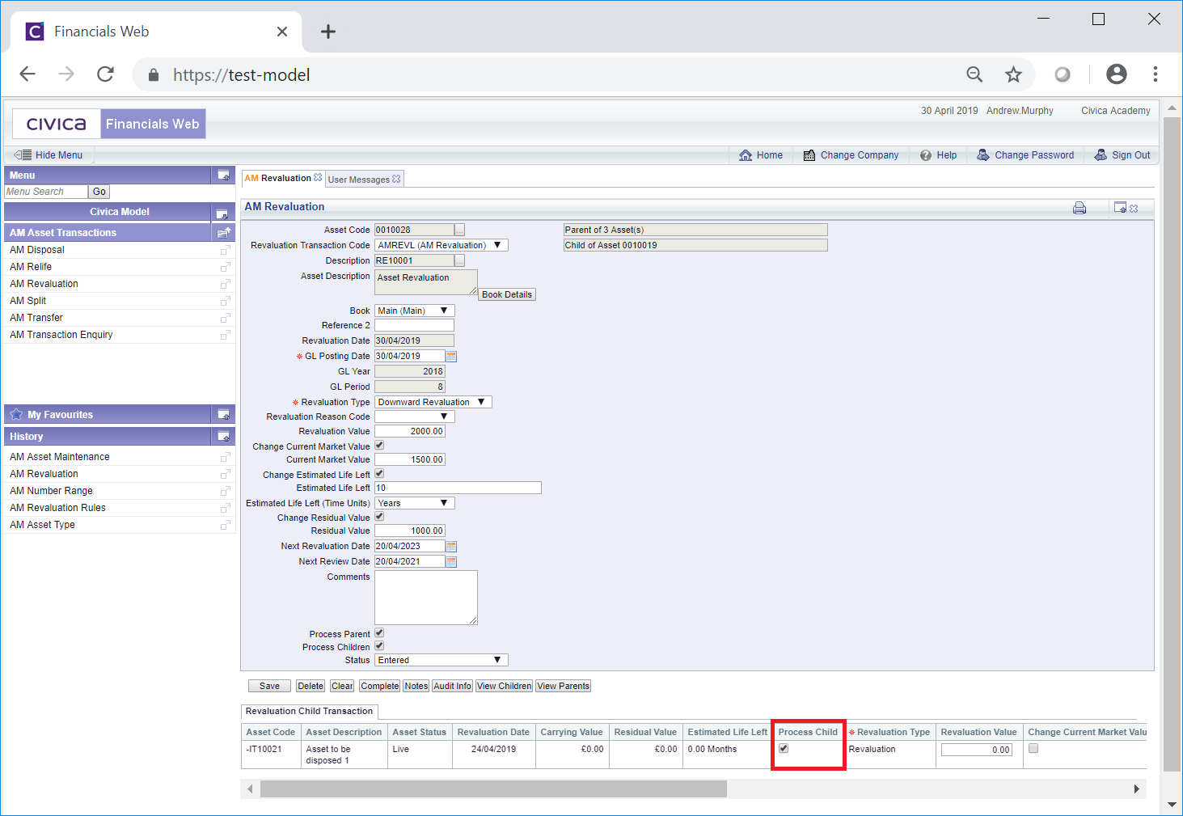Open the Revaluation Type dropdown
This screenshot has width=1183, height=816.
point(433,402)
